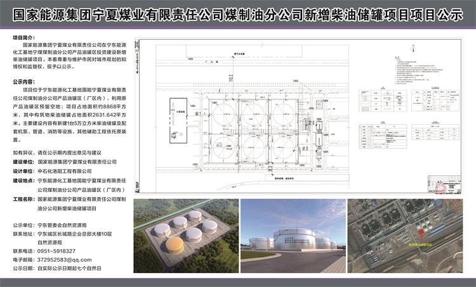This screenshot has height=287, width=476.
Task: Open the site plan engineering drawing
Action: [298, 115]
